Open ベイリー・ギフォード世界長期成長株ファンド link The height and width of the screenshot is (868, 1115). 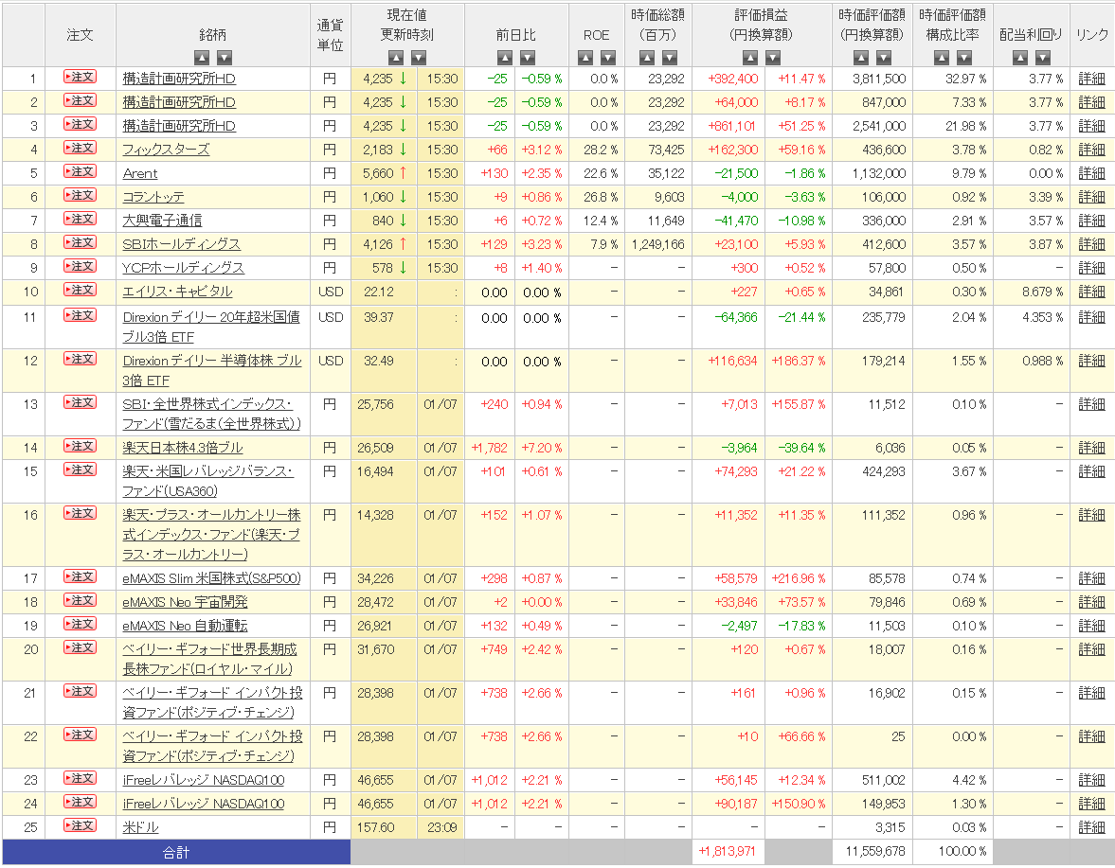click(x=209, y=659)
